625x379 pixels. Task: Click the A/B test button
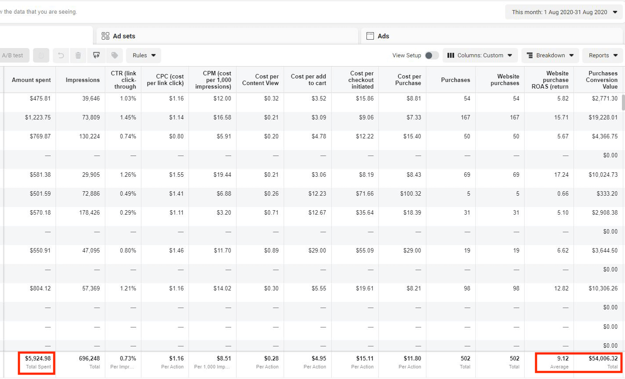coord(13,56)
